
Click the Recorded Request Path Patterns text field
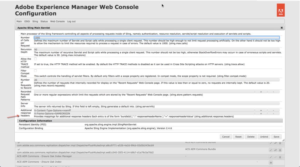click(x=144, y=92)
